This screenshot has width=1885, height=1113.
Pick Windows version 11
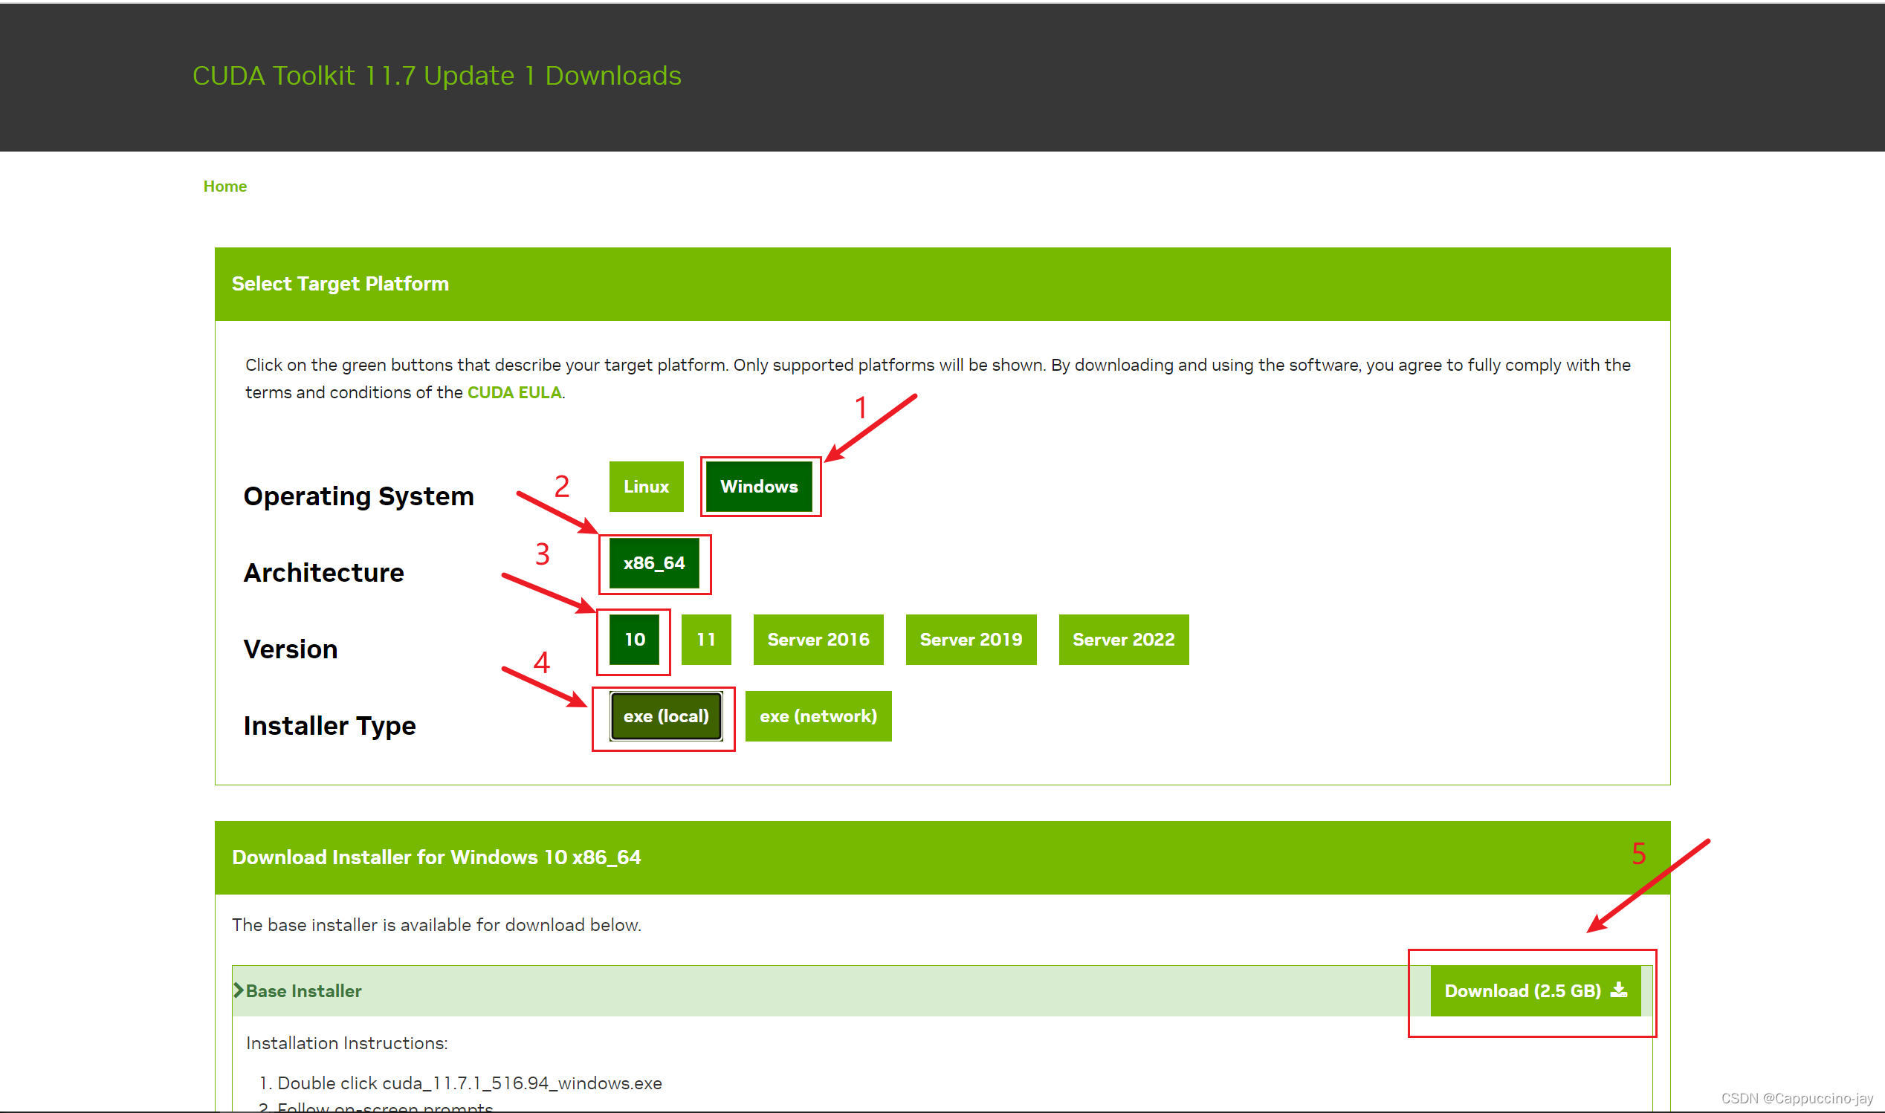tap(706, 640)
